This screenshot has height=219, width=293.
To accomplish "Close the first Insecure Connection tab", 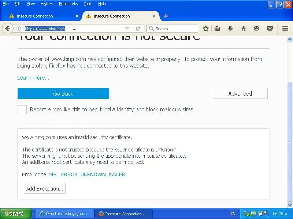I will (x=77, y=16).
